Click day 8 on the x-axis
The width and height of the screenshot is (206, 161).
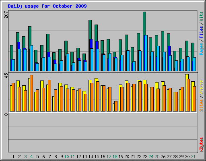tap(56, 157)
